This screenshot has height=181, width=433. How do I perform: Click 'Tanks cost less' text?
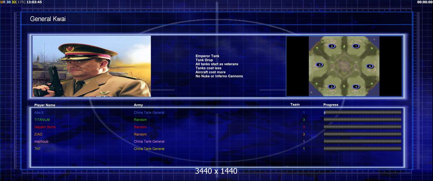pyautogui.click(x=208, y=68)
